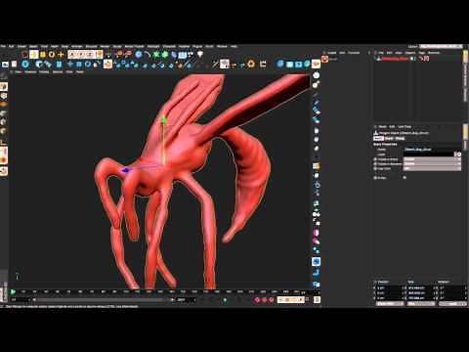This screenshot has width=469, height=352.
Task: Click the Position X field in Coordinates manager
Action: tap(390, 288)
